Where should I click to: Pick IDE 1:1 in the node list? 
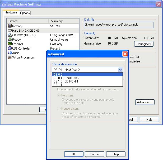click(x=87, y=85)
